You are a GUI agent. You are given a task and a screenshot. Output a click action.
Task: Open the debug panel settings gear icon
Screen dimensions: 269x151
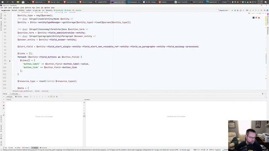262,94
